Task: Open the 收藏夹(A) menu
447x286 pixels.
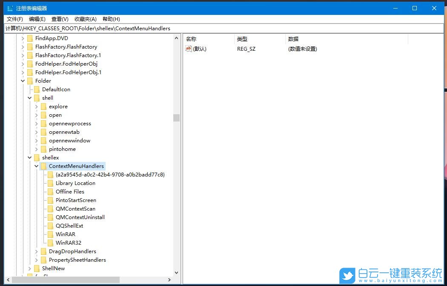Action: click(85, 19)
